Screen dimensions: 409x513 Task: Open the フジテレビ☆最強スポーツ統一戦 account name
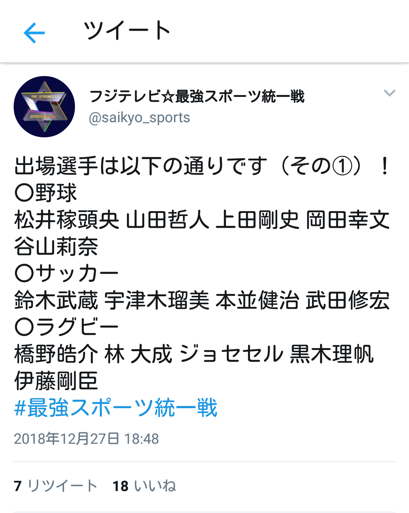coord(197,96)
